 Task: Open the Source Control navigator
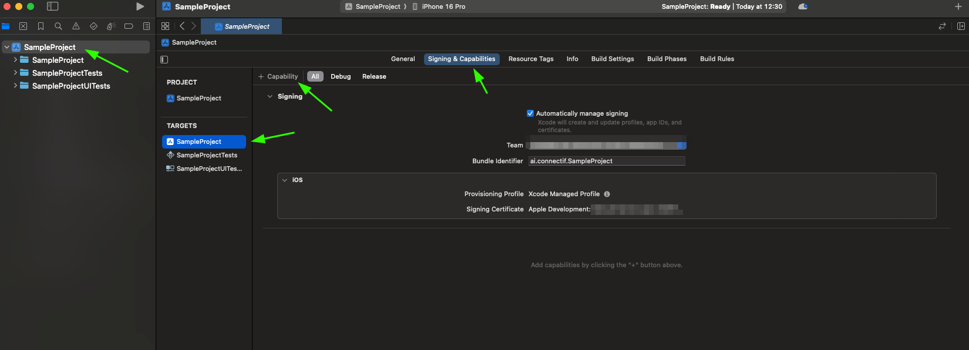click(x=23, y=26)
